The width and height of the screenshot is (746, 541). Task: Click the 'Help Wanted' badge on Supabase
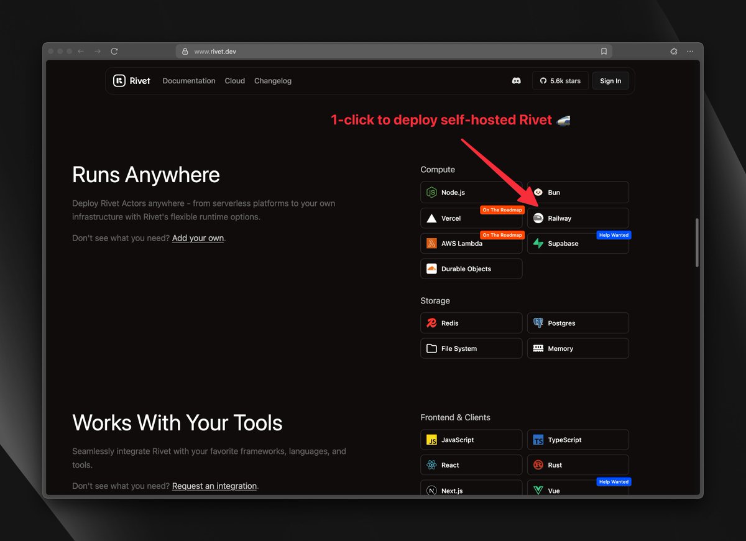(x=614, y=235)
